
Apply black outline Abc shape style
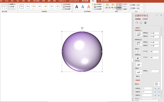22,7
